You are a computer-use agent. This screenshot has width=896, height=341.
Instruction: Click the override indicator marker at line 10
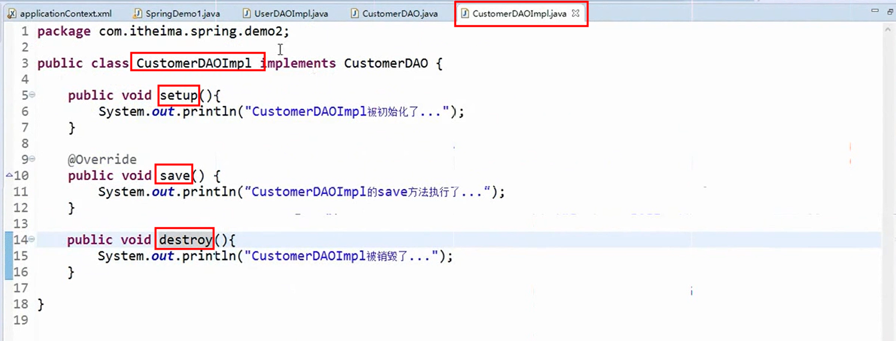pyautogui.click(x=9, y=175)
